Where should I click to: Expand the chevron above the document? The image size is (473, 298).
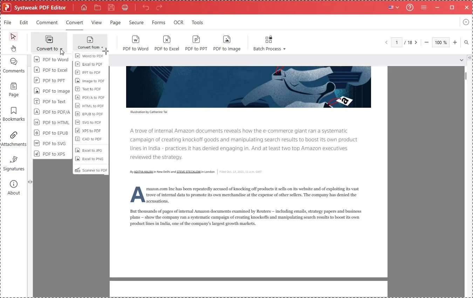tap(461, 60)
